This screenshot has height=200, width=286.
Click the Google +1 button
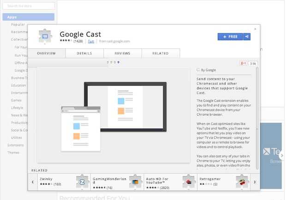tap(243, 63)
